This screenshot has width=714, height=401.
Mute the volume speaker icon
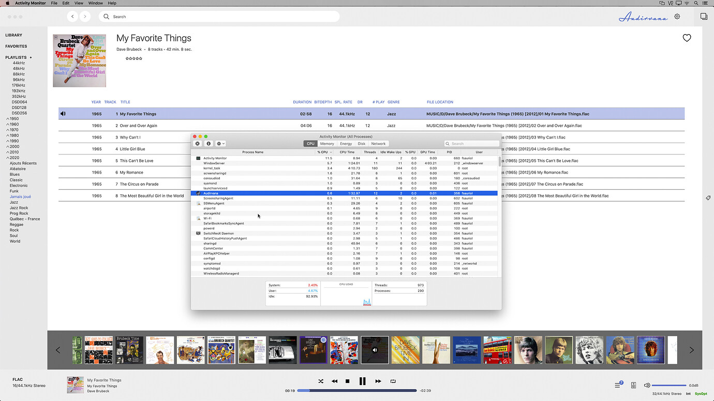point(646,385)
